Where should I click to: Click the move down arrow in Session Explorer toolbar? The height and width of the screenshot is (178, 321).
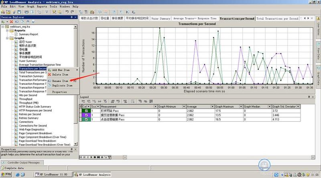coord(33,22)
